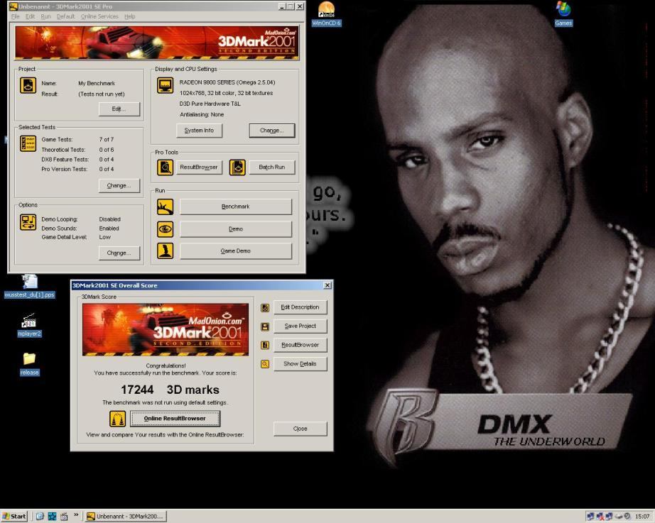Open the Online ResultBrowser
The image size is (655, 523).
click(175, 418)
